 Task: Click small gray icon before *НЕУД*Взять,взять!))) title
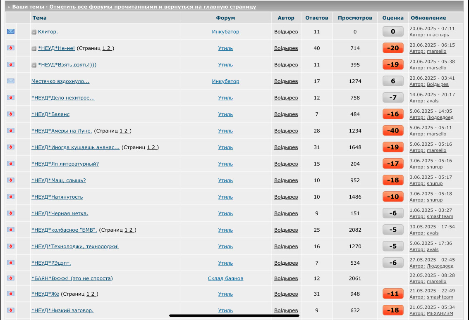click(x=34, y=65)
